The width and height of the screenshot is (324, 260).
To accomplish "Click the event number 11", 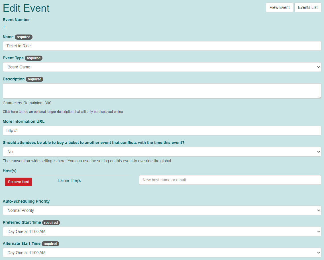I will coord(5,27).
